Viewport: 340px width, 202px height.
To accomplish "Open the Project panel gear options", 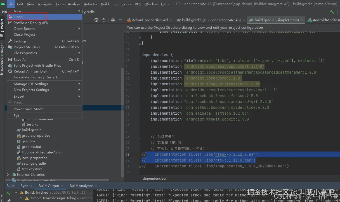I will pyautogui.click(x=113, y=20).
